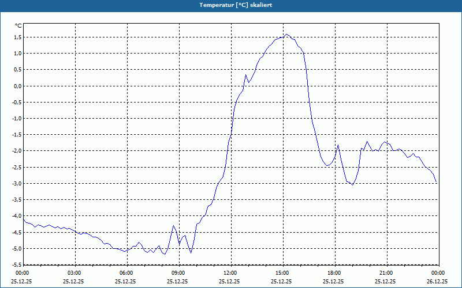Select the "-2,5" y-axis label
This screenshot has width=462, height=288.
pyautogui.click(x=17, y=167)
